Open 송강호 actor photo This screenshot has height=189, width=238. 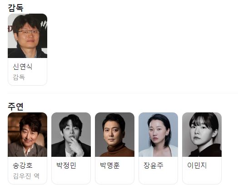tap(27, 135)
